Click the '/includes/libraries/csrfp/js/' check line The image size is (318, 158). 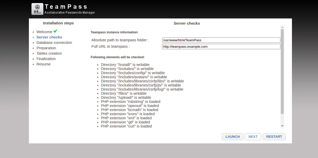pyautogui.click(x=141, y=85)
